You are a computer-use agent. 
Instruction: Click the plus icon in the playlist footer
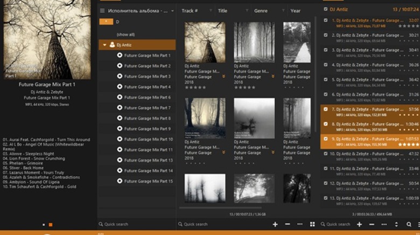coord(359,224)
